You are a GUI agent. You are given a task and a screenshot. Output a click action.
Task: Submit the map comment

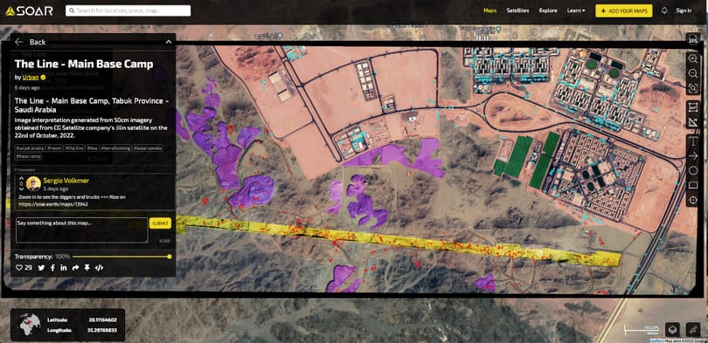pos(160,223)
